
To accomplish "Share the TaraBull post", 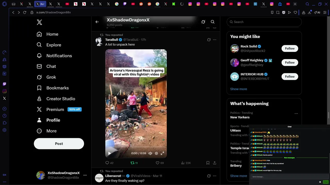I will tap(214, 163).
